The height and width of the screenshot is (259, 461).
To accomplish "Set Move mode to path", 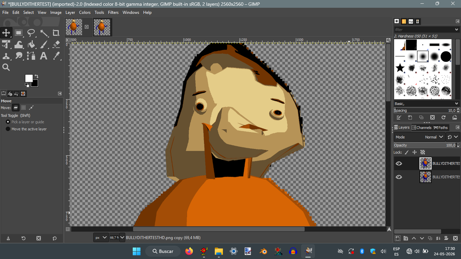I will click(x=31, y=108).
